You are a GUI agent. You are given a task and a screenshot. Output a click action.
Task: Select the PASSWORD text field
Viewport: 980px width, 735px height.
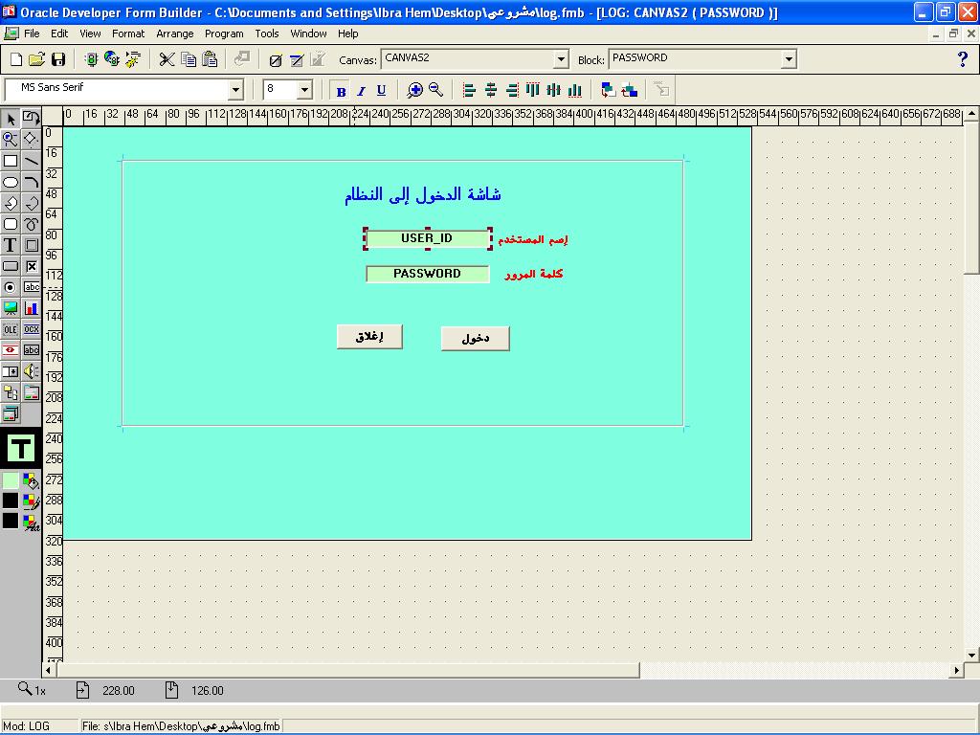[427, 274]
